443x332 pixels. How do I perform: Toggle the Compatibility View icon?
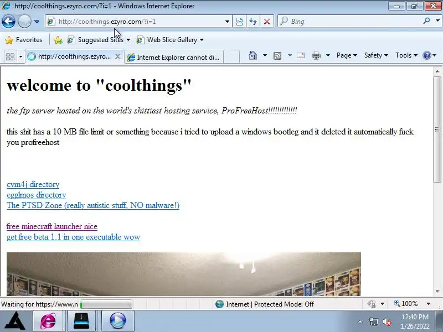(239, 22)
